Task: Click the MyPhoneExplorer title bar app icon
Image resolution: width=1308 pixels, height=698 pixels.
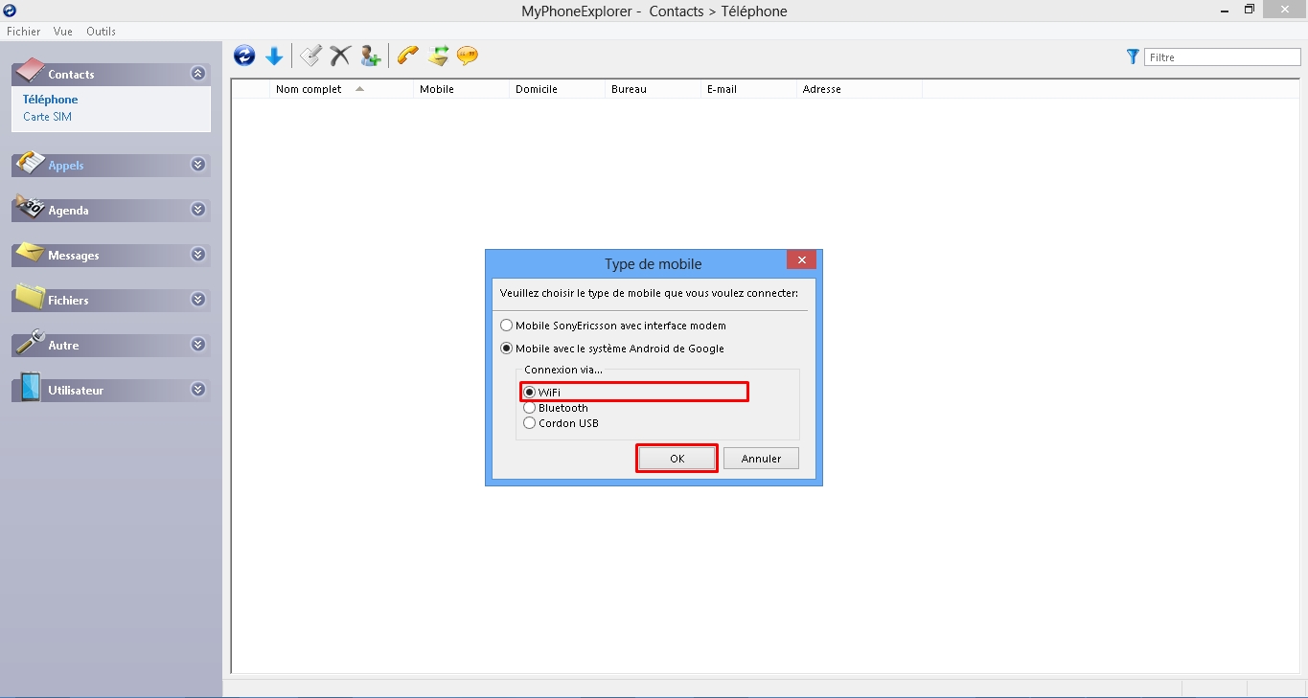Action: [x=11, y=11]
